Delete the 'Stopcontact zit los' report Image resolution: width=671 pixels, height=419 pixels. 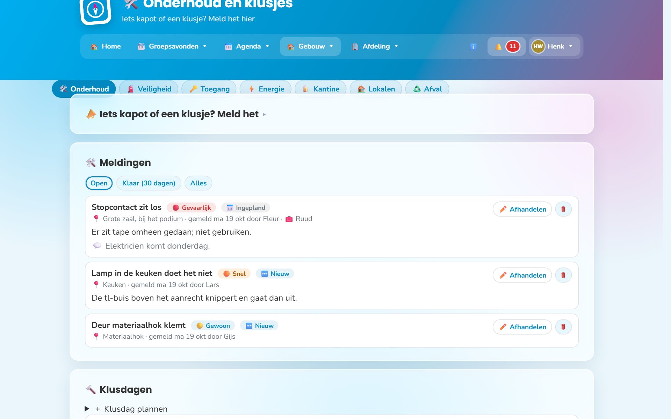563,209
